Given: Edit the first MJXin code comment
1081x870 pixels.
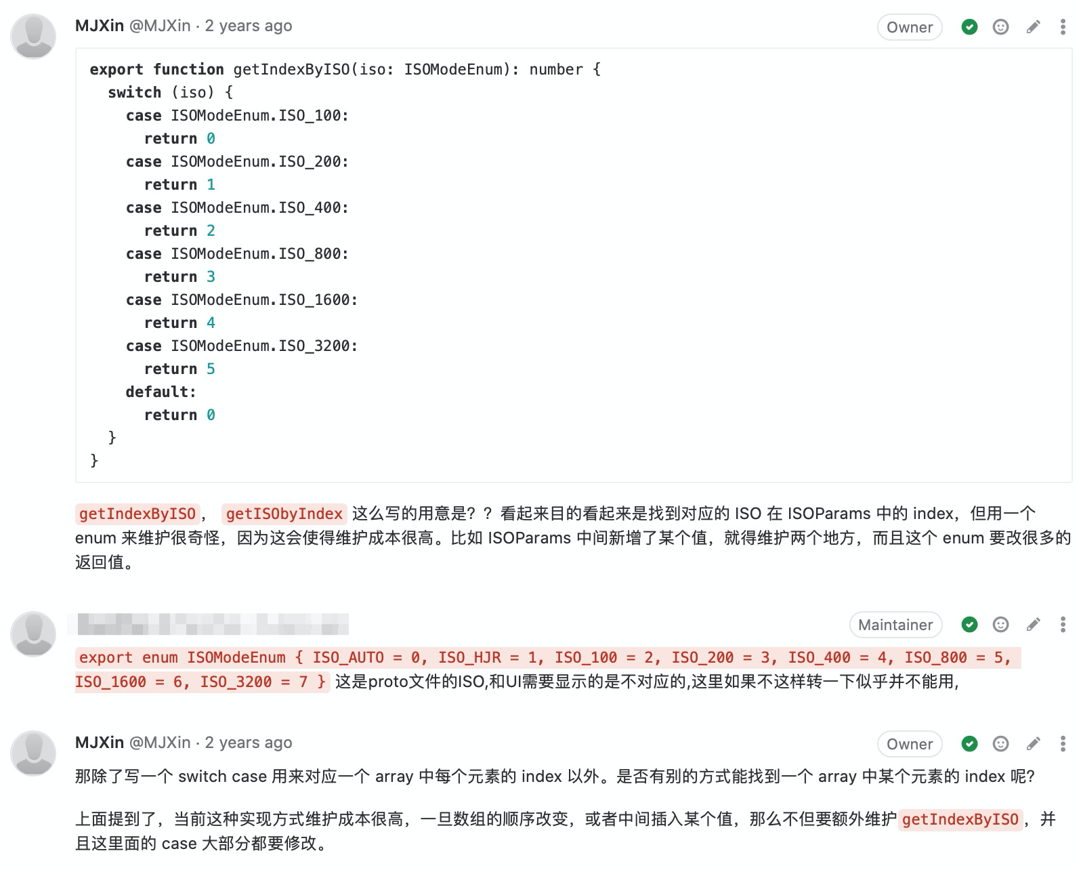Looking at the screenshot, I should 1033,27.
